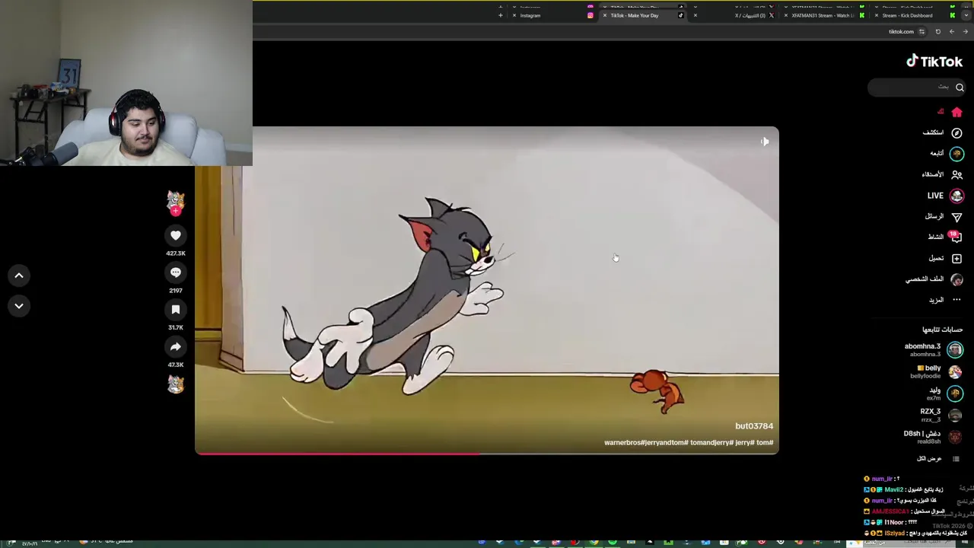Viewport: 974px width, 548px height.
Task: Click the 11Noor chat username
Action: tap(893, 522)
